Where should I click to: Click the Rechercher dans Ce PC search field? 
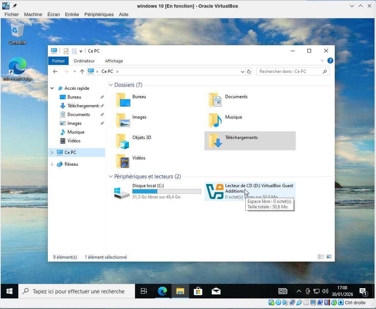pos(290,72)
